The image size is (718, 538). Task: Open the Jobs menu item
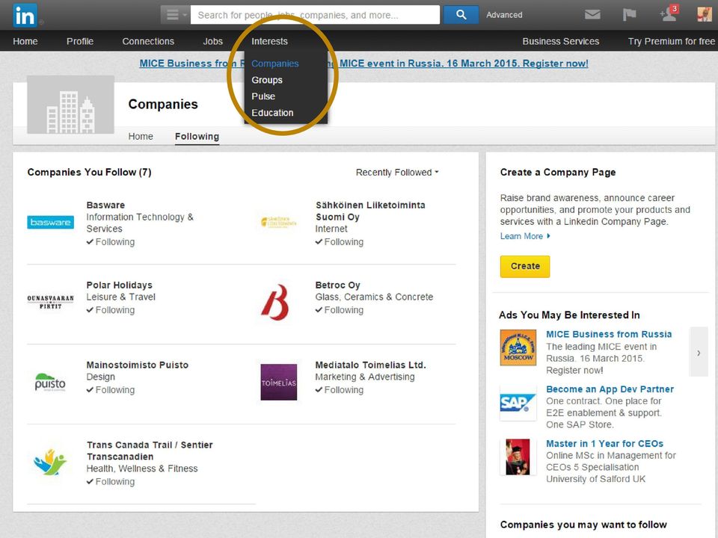tap(212, 41)
